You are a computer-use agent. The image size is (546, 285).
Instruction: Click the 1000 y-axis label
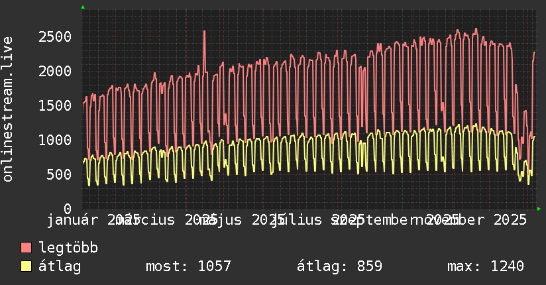[x=55, y=140]
